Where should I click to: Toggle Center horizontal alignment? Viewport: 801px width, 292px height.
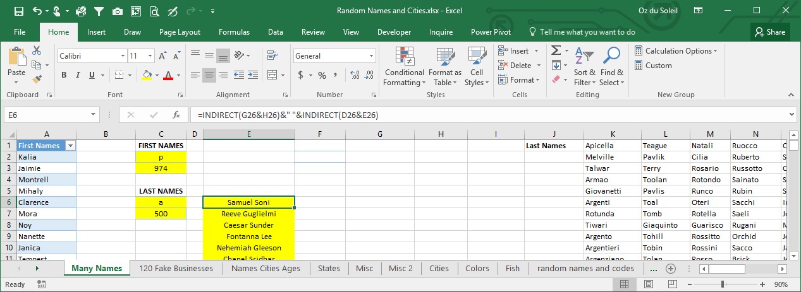[x=209, y=76]
